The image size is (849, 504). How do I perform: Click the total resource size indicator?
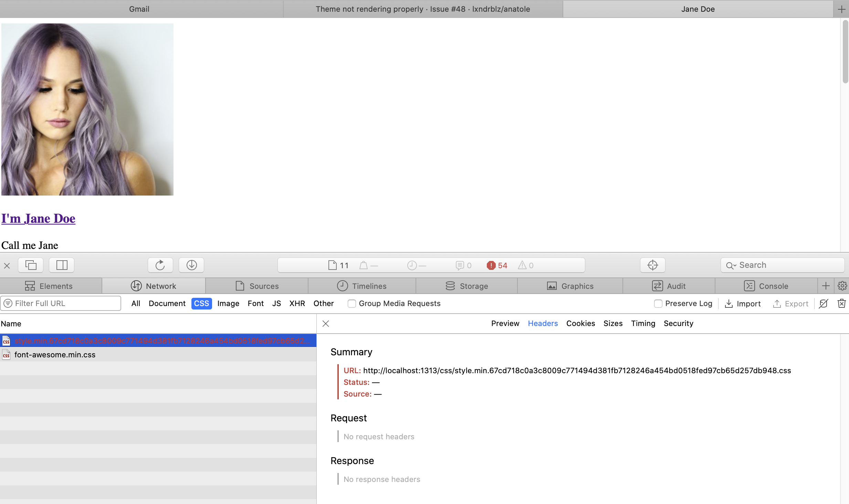[369, 265]
